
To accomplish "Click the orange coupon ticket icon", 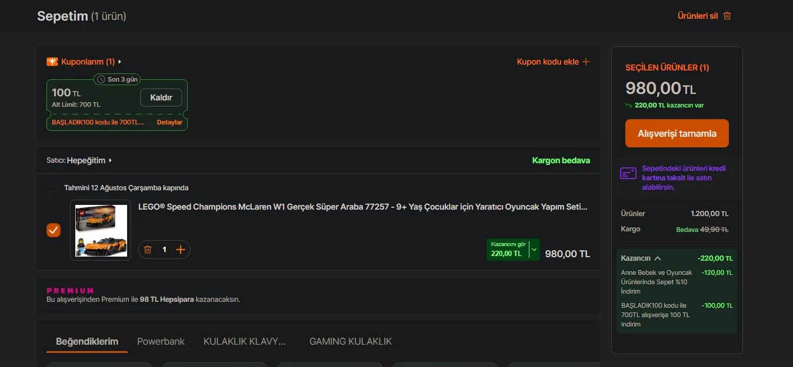I will [x=52, y=62].
